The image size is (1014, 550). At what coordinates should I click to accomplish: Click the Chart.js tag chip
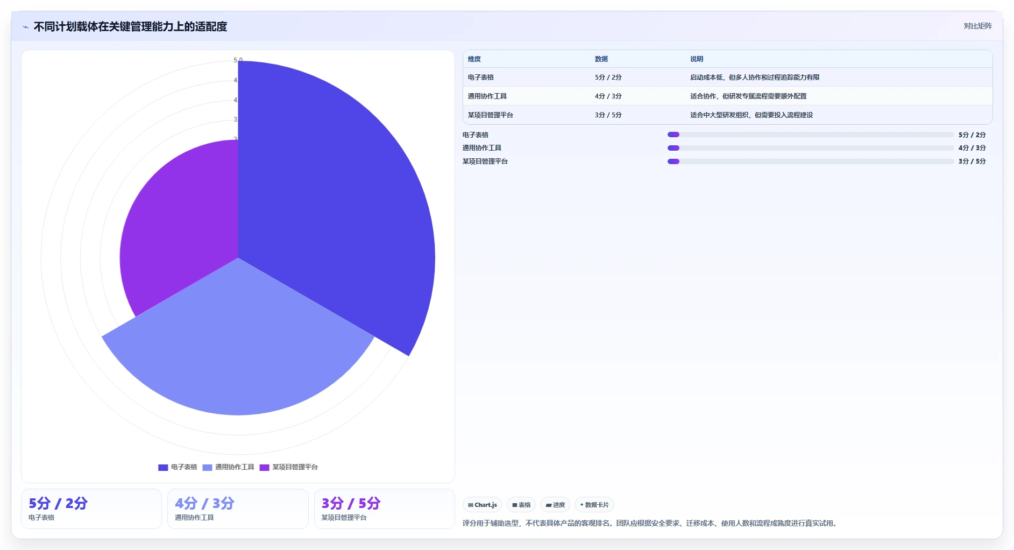click(x=483, y=505)
